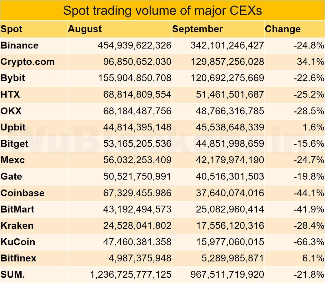This screenshot has width=325, height=283.
Task: Select the Binance row label
Action: point(19,45)
